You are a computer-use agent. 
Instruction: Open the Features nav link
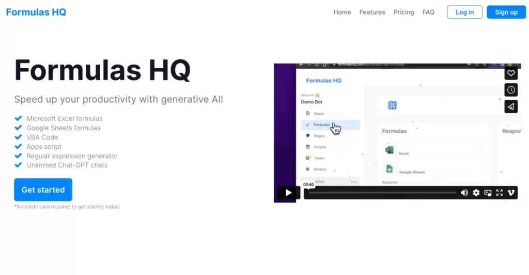point(372,12)
